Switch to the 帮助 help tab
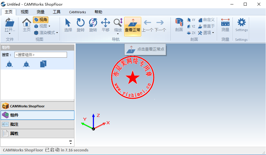The height and width of the screenshot is (155, 266). [x=98, y=12]
